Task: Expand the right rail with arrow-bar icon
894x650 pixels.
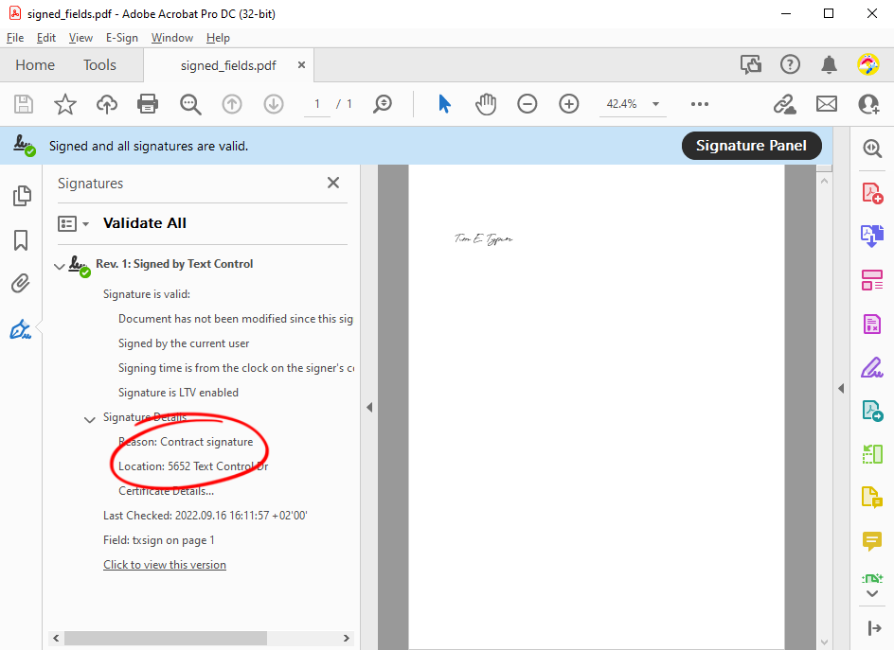Action: (x=873, y=628)
